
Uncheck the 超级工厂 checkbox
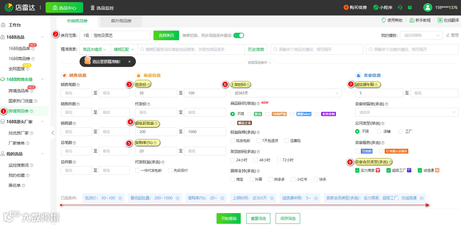pyautogui.click(x=389, y=171)
